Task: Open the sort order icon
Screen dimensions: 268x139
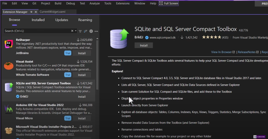Action: tap(85, 31)
